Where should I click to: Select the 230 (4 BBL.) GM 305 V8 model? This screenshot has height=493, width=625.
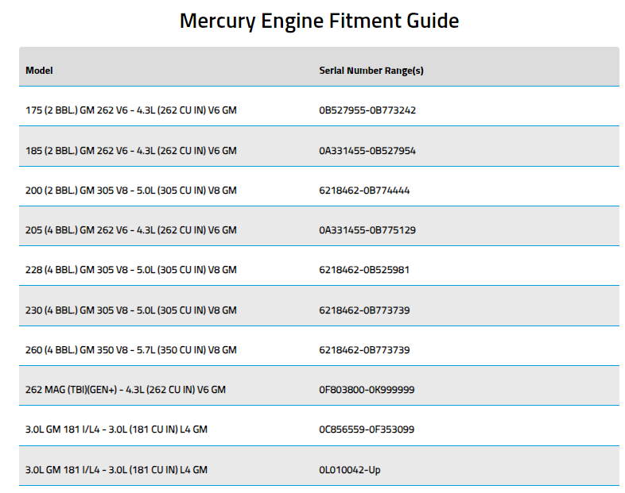130,310
